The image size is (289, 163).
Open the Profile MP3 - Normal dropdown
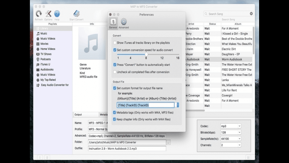(98, 129)
